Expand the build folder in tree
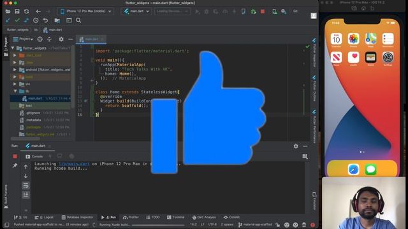The height and width of the screenshot is (229, 408). (x=15, y=77)
